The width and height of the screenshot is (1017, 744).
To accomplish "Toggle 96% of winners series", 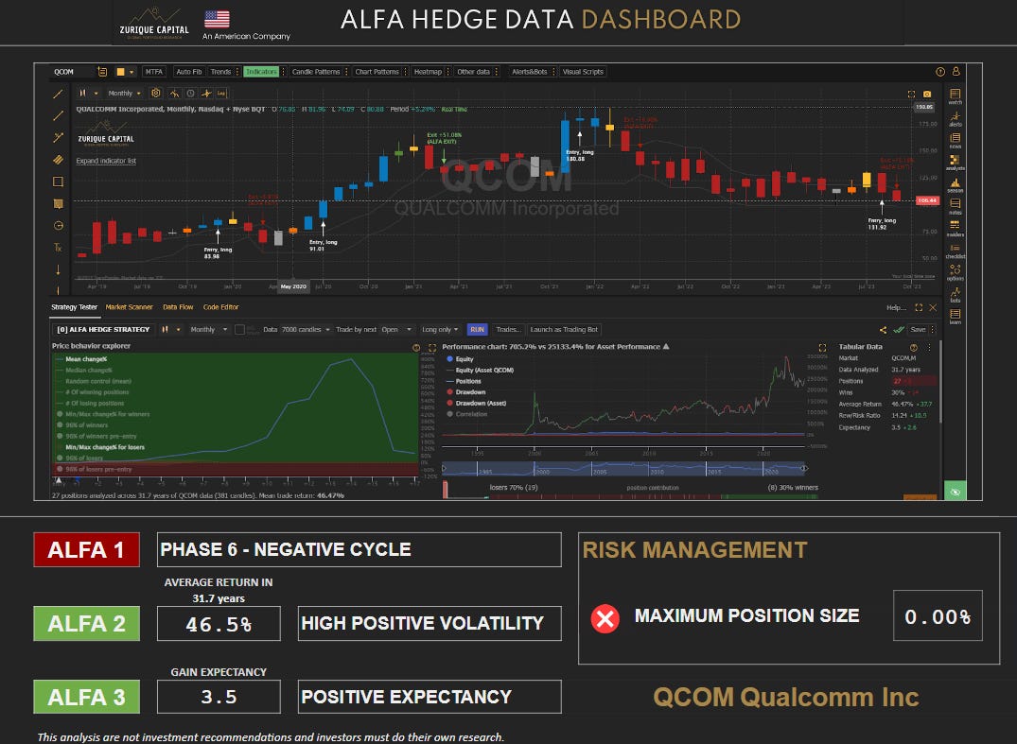I will pos(82,425).
